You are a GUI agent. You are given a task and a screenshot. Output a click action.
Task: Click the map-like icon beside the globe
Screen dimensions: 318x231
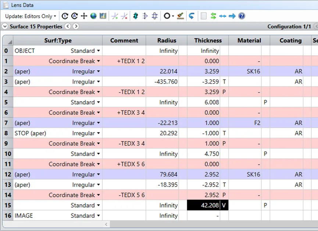point(103,16)
